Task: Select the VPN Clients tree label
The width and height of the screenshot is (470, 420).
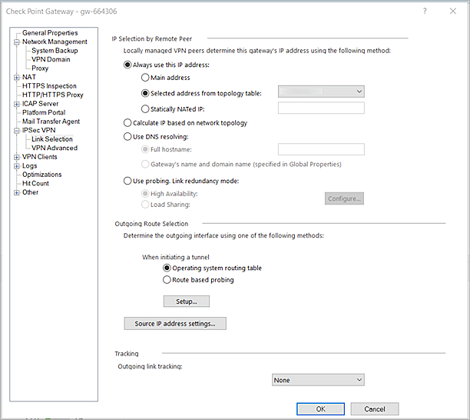Action: click(40, 157)
